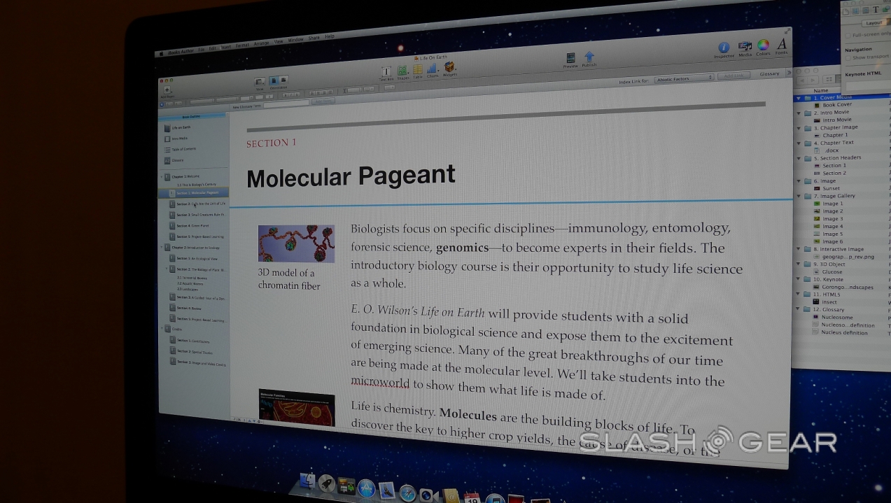Open the Widgets menu icon
891x503 pixels.
coord(449,69)
